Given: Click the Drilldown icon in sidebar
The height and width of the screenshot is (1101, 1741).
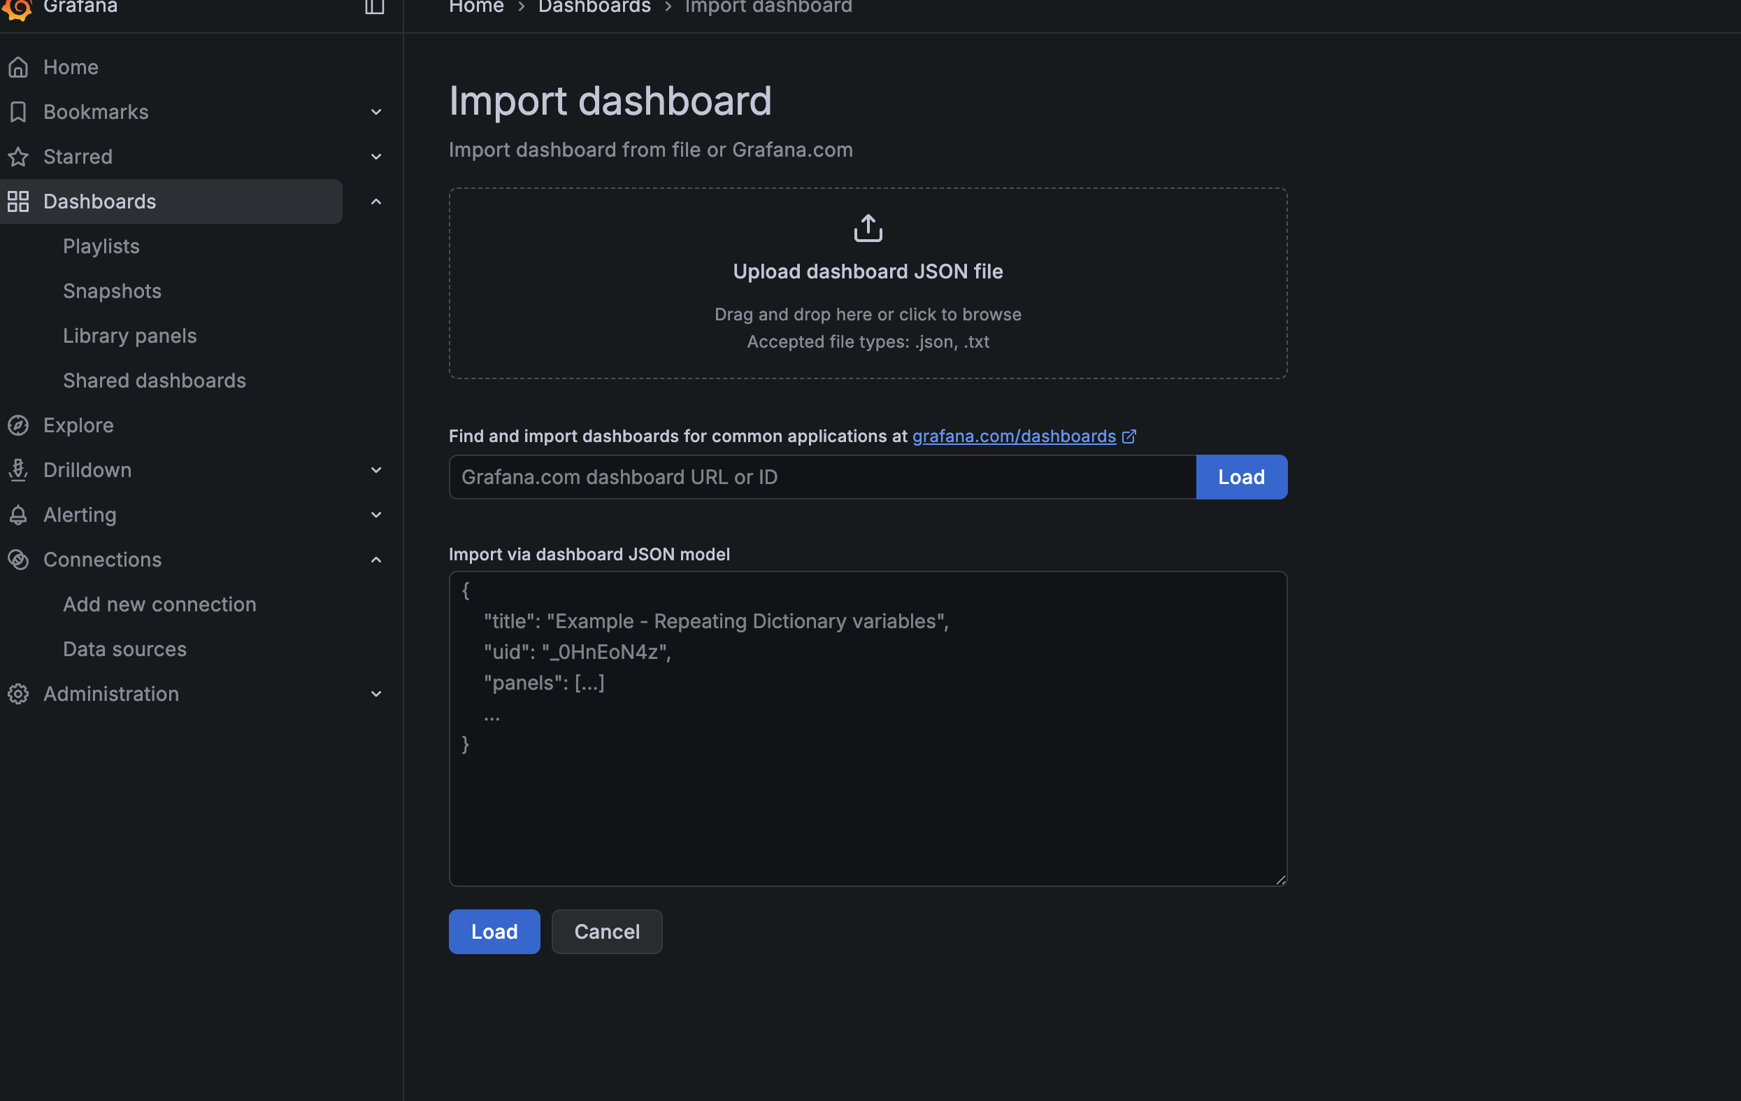Looking at the screenshot, I should 18,470.
